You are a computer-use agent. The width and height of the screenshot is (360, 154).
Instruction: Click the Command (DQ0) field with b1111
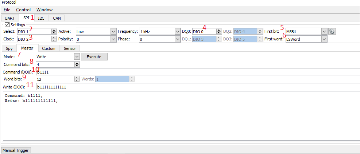click(x=198, y=72)
